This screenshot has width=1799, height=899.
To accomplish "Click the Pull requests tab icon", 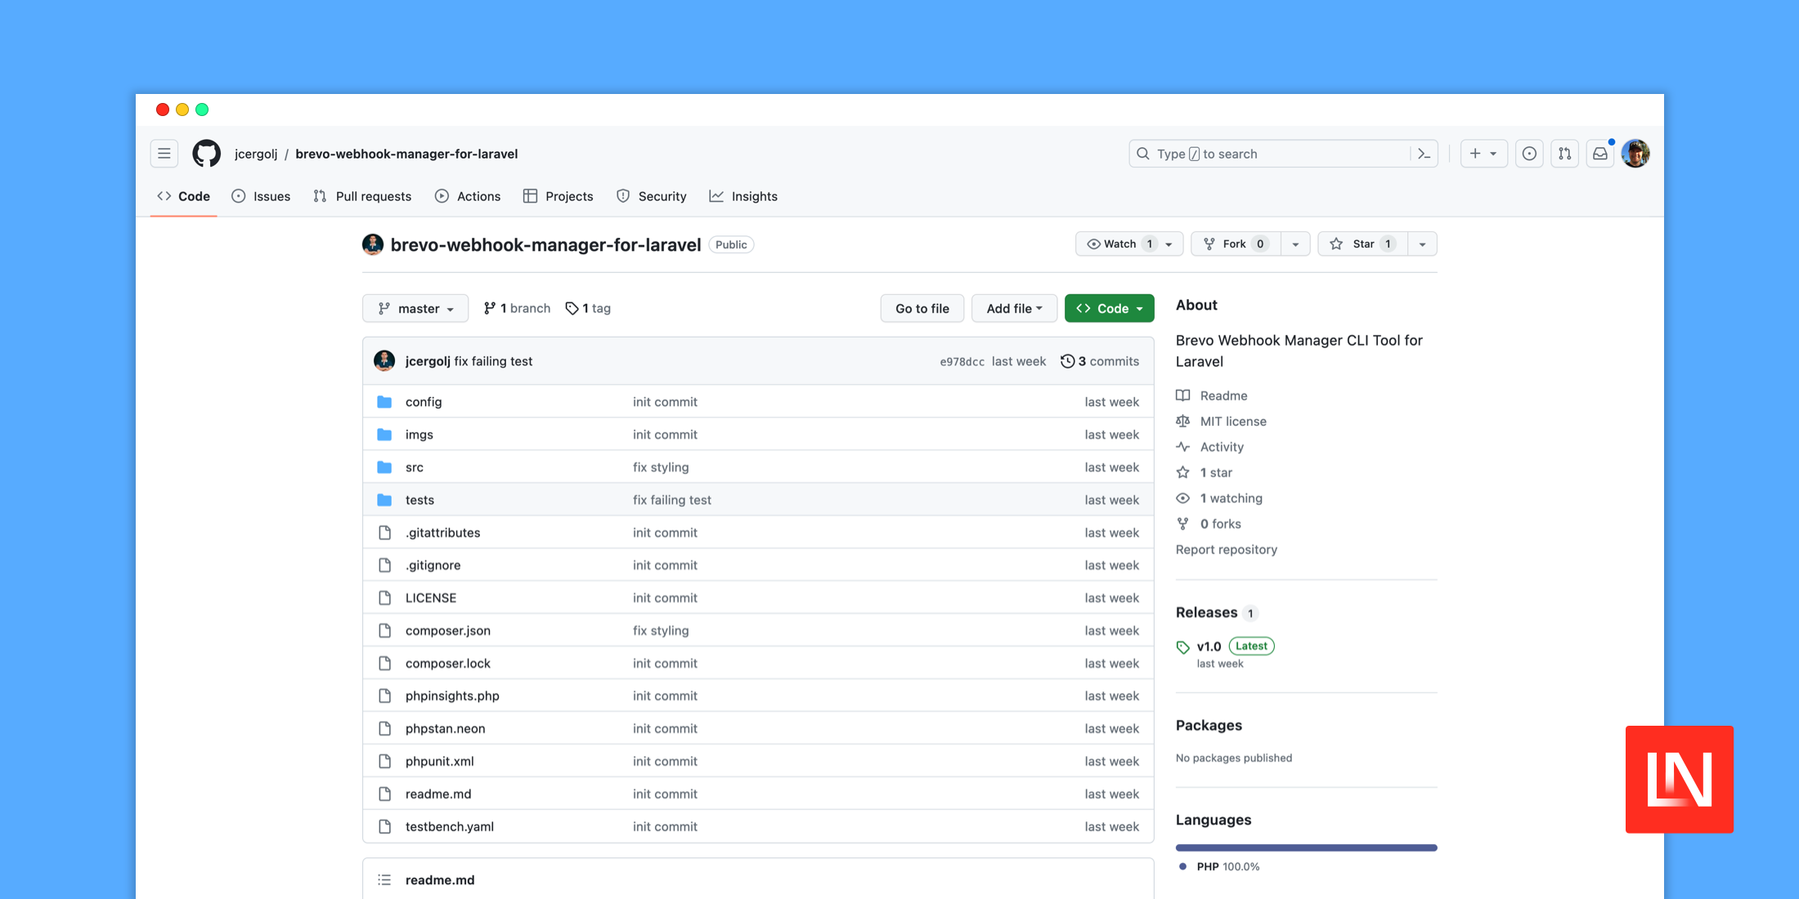I will (318, 196).
